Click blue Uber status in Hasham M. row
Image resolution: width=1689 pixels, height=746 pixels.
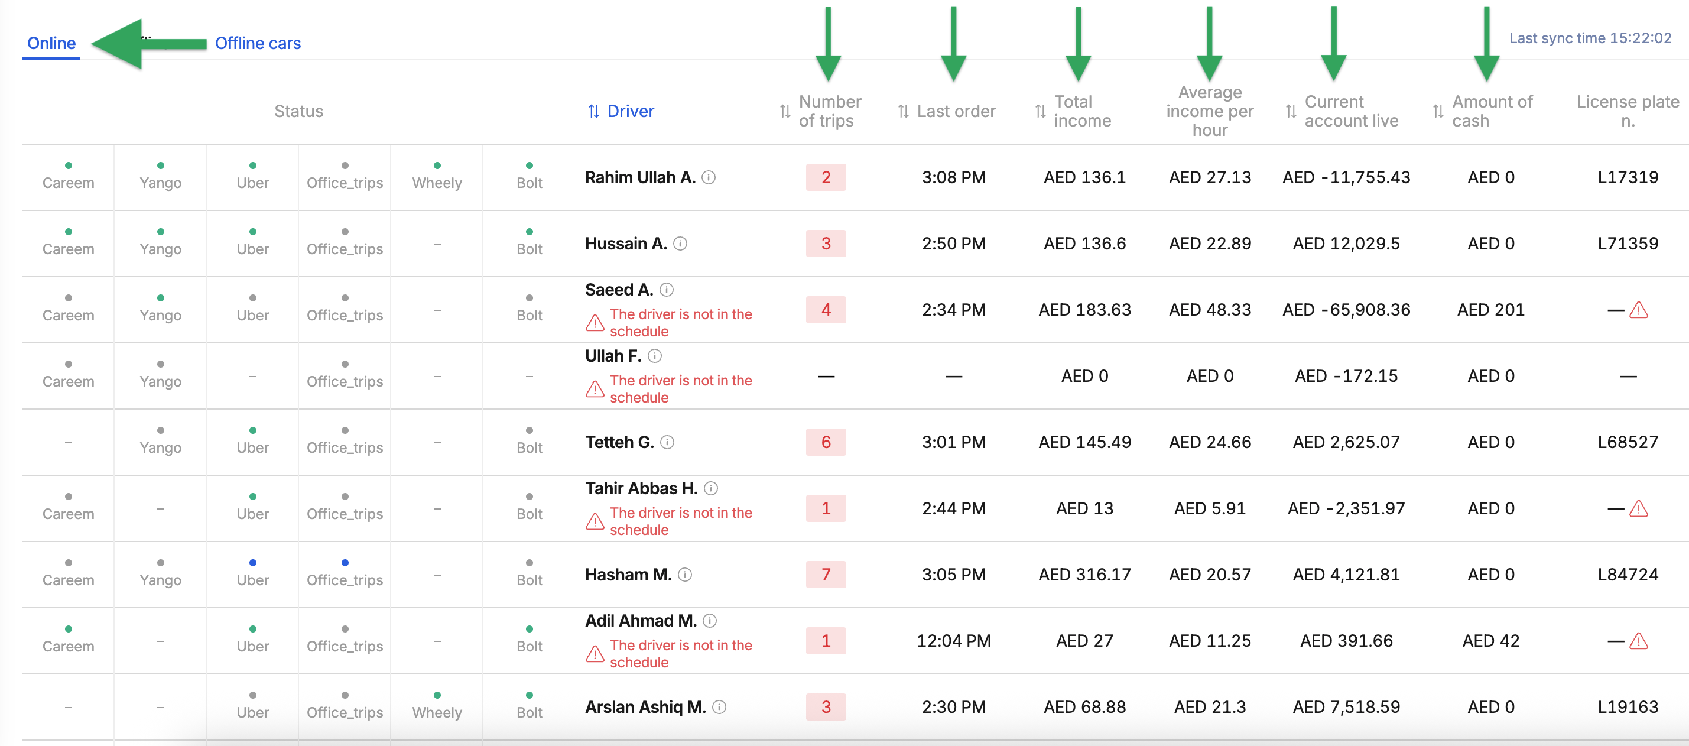[252, 573]
